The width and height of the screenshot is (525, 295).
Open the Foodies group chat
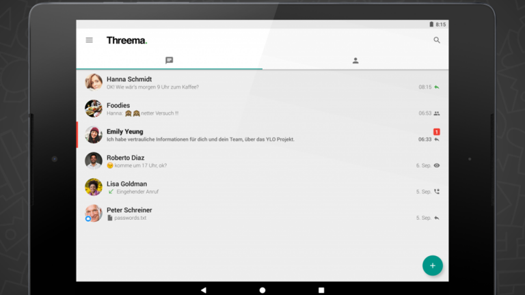tap(260, 109)
